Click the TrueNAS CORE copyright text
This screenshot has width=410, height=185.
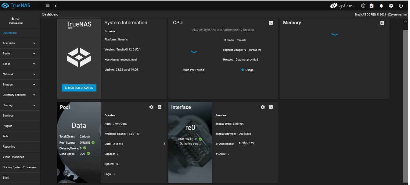coord(381,15)
